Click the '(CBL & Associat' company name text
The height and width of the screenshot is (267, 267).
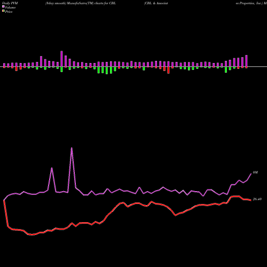[x=156, y=3]
